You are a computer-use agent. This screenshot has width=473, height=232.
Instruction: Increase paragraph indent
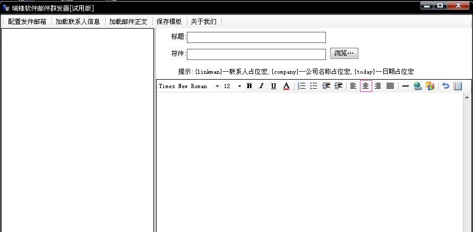coord(339,86)
